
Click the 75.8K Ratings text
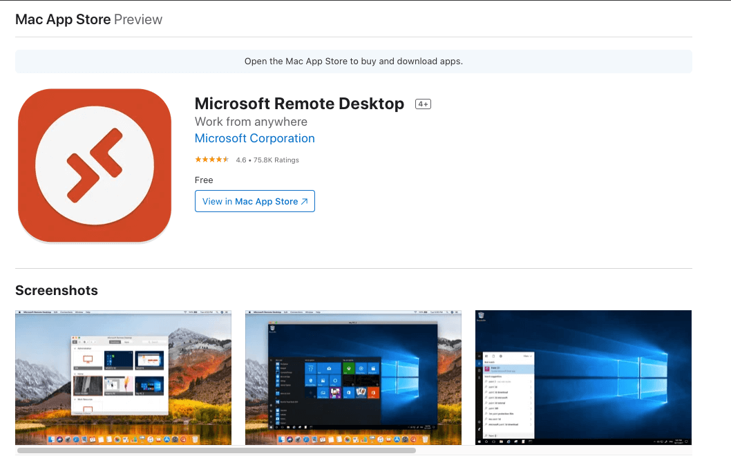[276, 160]
